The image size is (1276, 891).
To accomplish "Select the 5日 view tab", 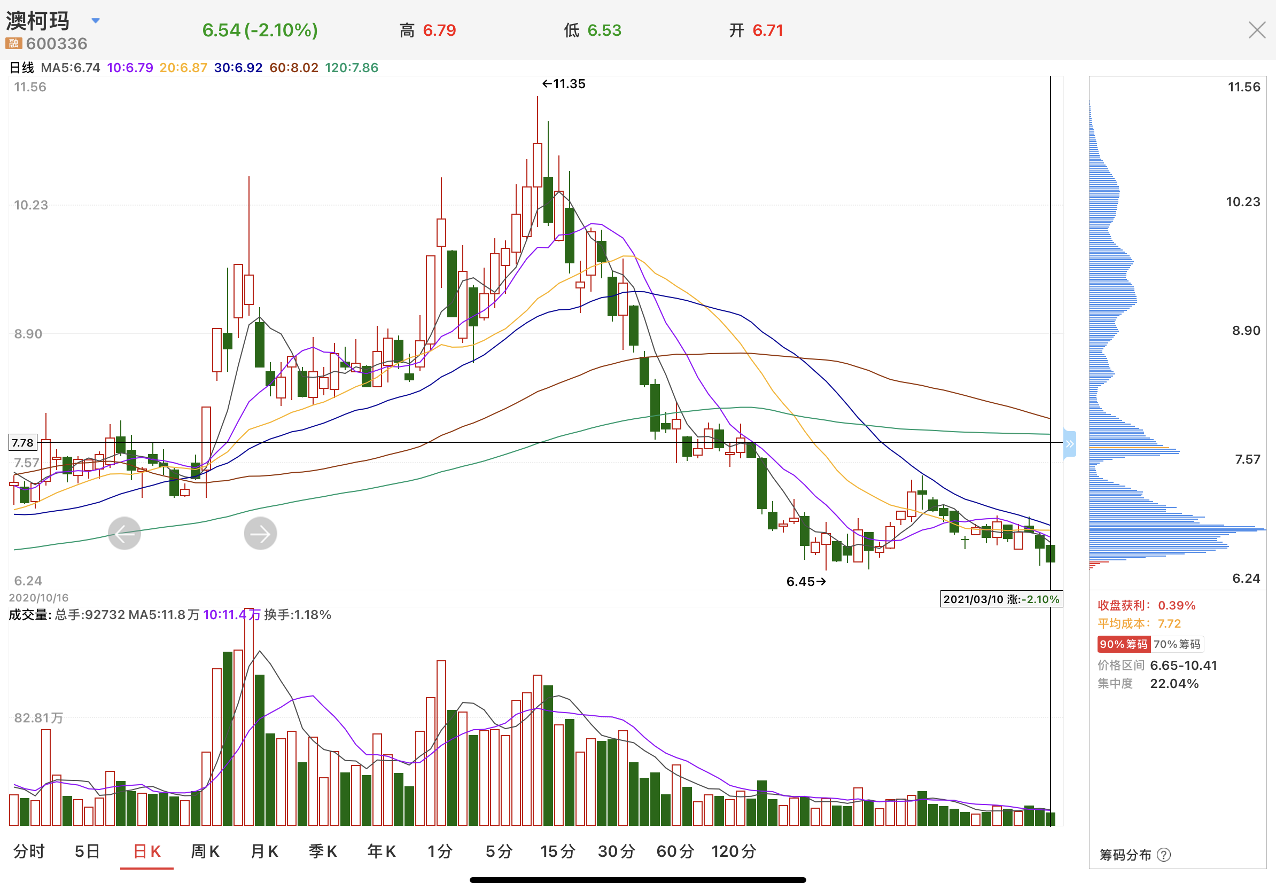I will (x=87, y=851).
